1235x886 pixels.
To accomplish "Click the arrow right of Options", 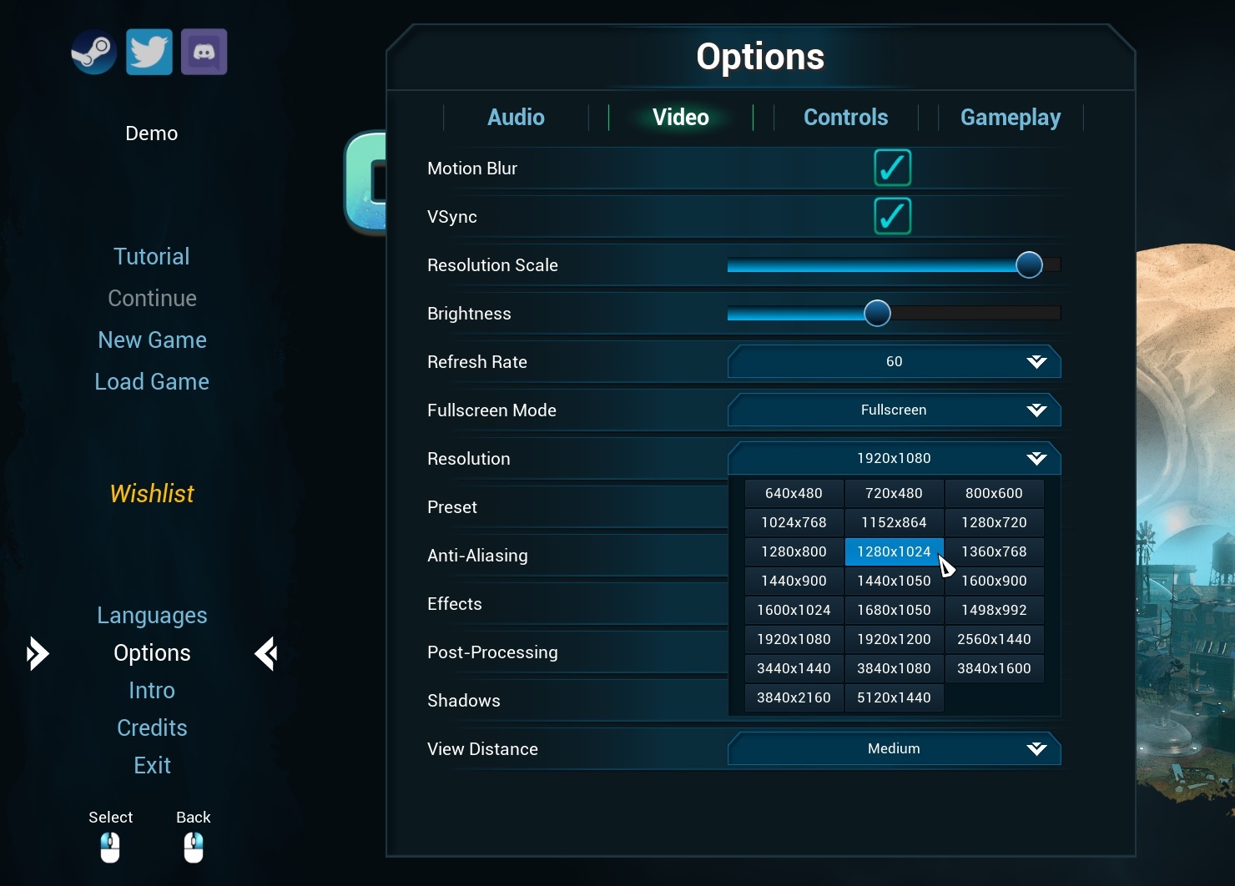I will 266,653.
